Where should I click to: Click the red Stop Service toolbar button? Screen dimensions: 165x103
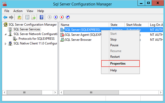(62, 17)
